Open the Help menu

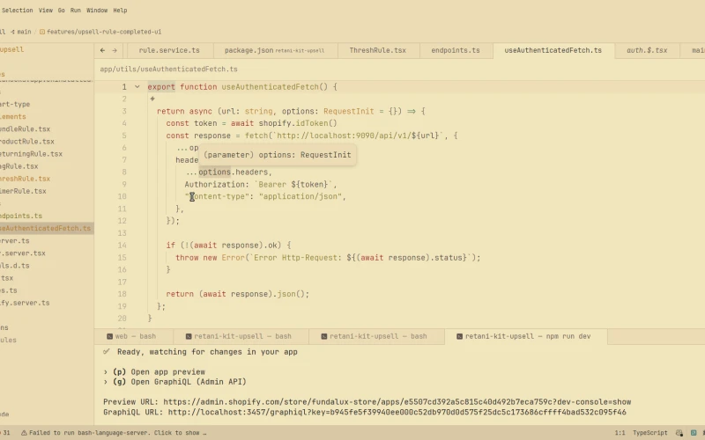click(120, 11)
